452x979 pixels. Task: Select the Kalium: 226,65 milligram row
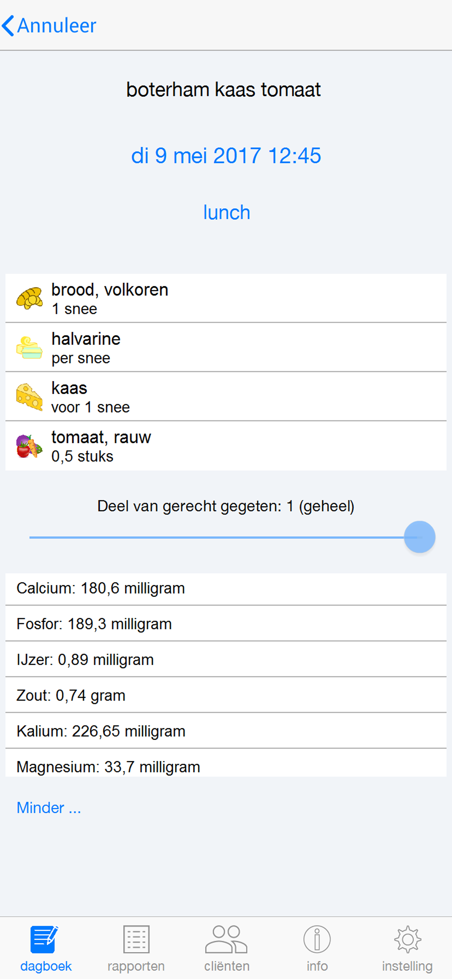point(226,732)
